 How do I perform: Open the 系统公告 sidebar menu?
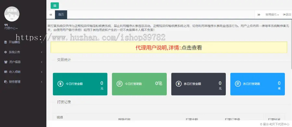pyautogui.click(x=23, y=52)
